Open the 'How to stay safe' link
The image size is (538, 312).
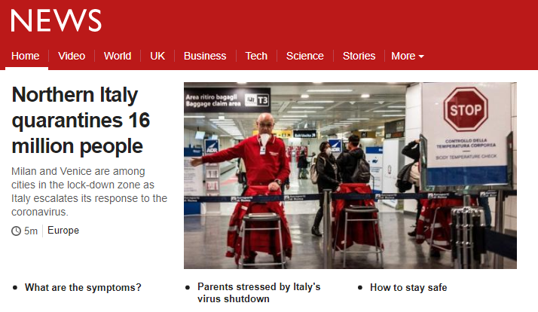[408, 287]
